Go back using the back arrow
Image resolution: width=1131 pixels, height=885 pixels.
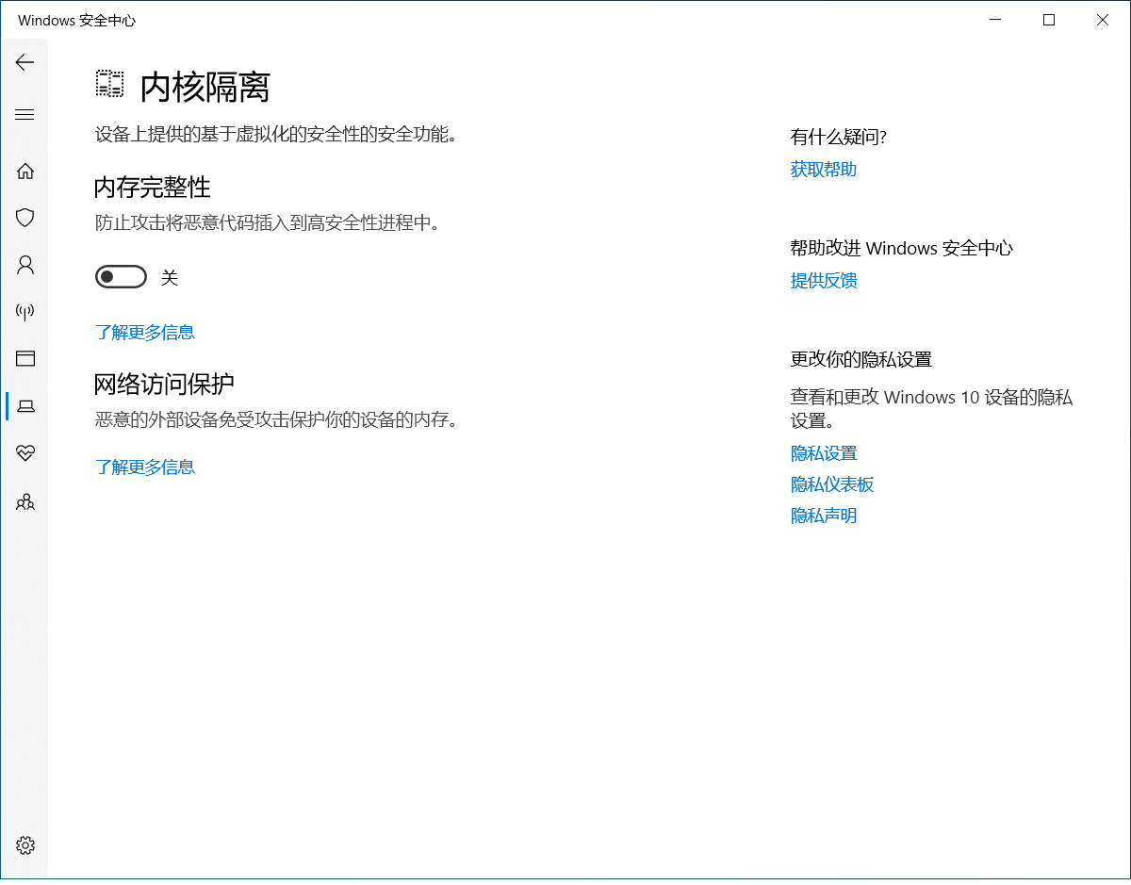(25, 62)
